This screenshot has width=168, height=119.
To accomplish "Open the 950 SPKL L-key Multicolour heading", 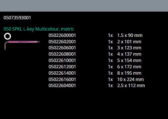I will click(39, 29).
